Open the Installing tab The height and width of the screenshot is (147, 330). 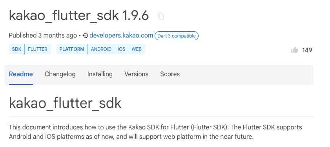pos(100,74)
